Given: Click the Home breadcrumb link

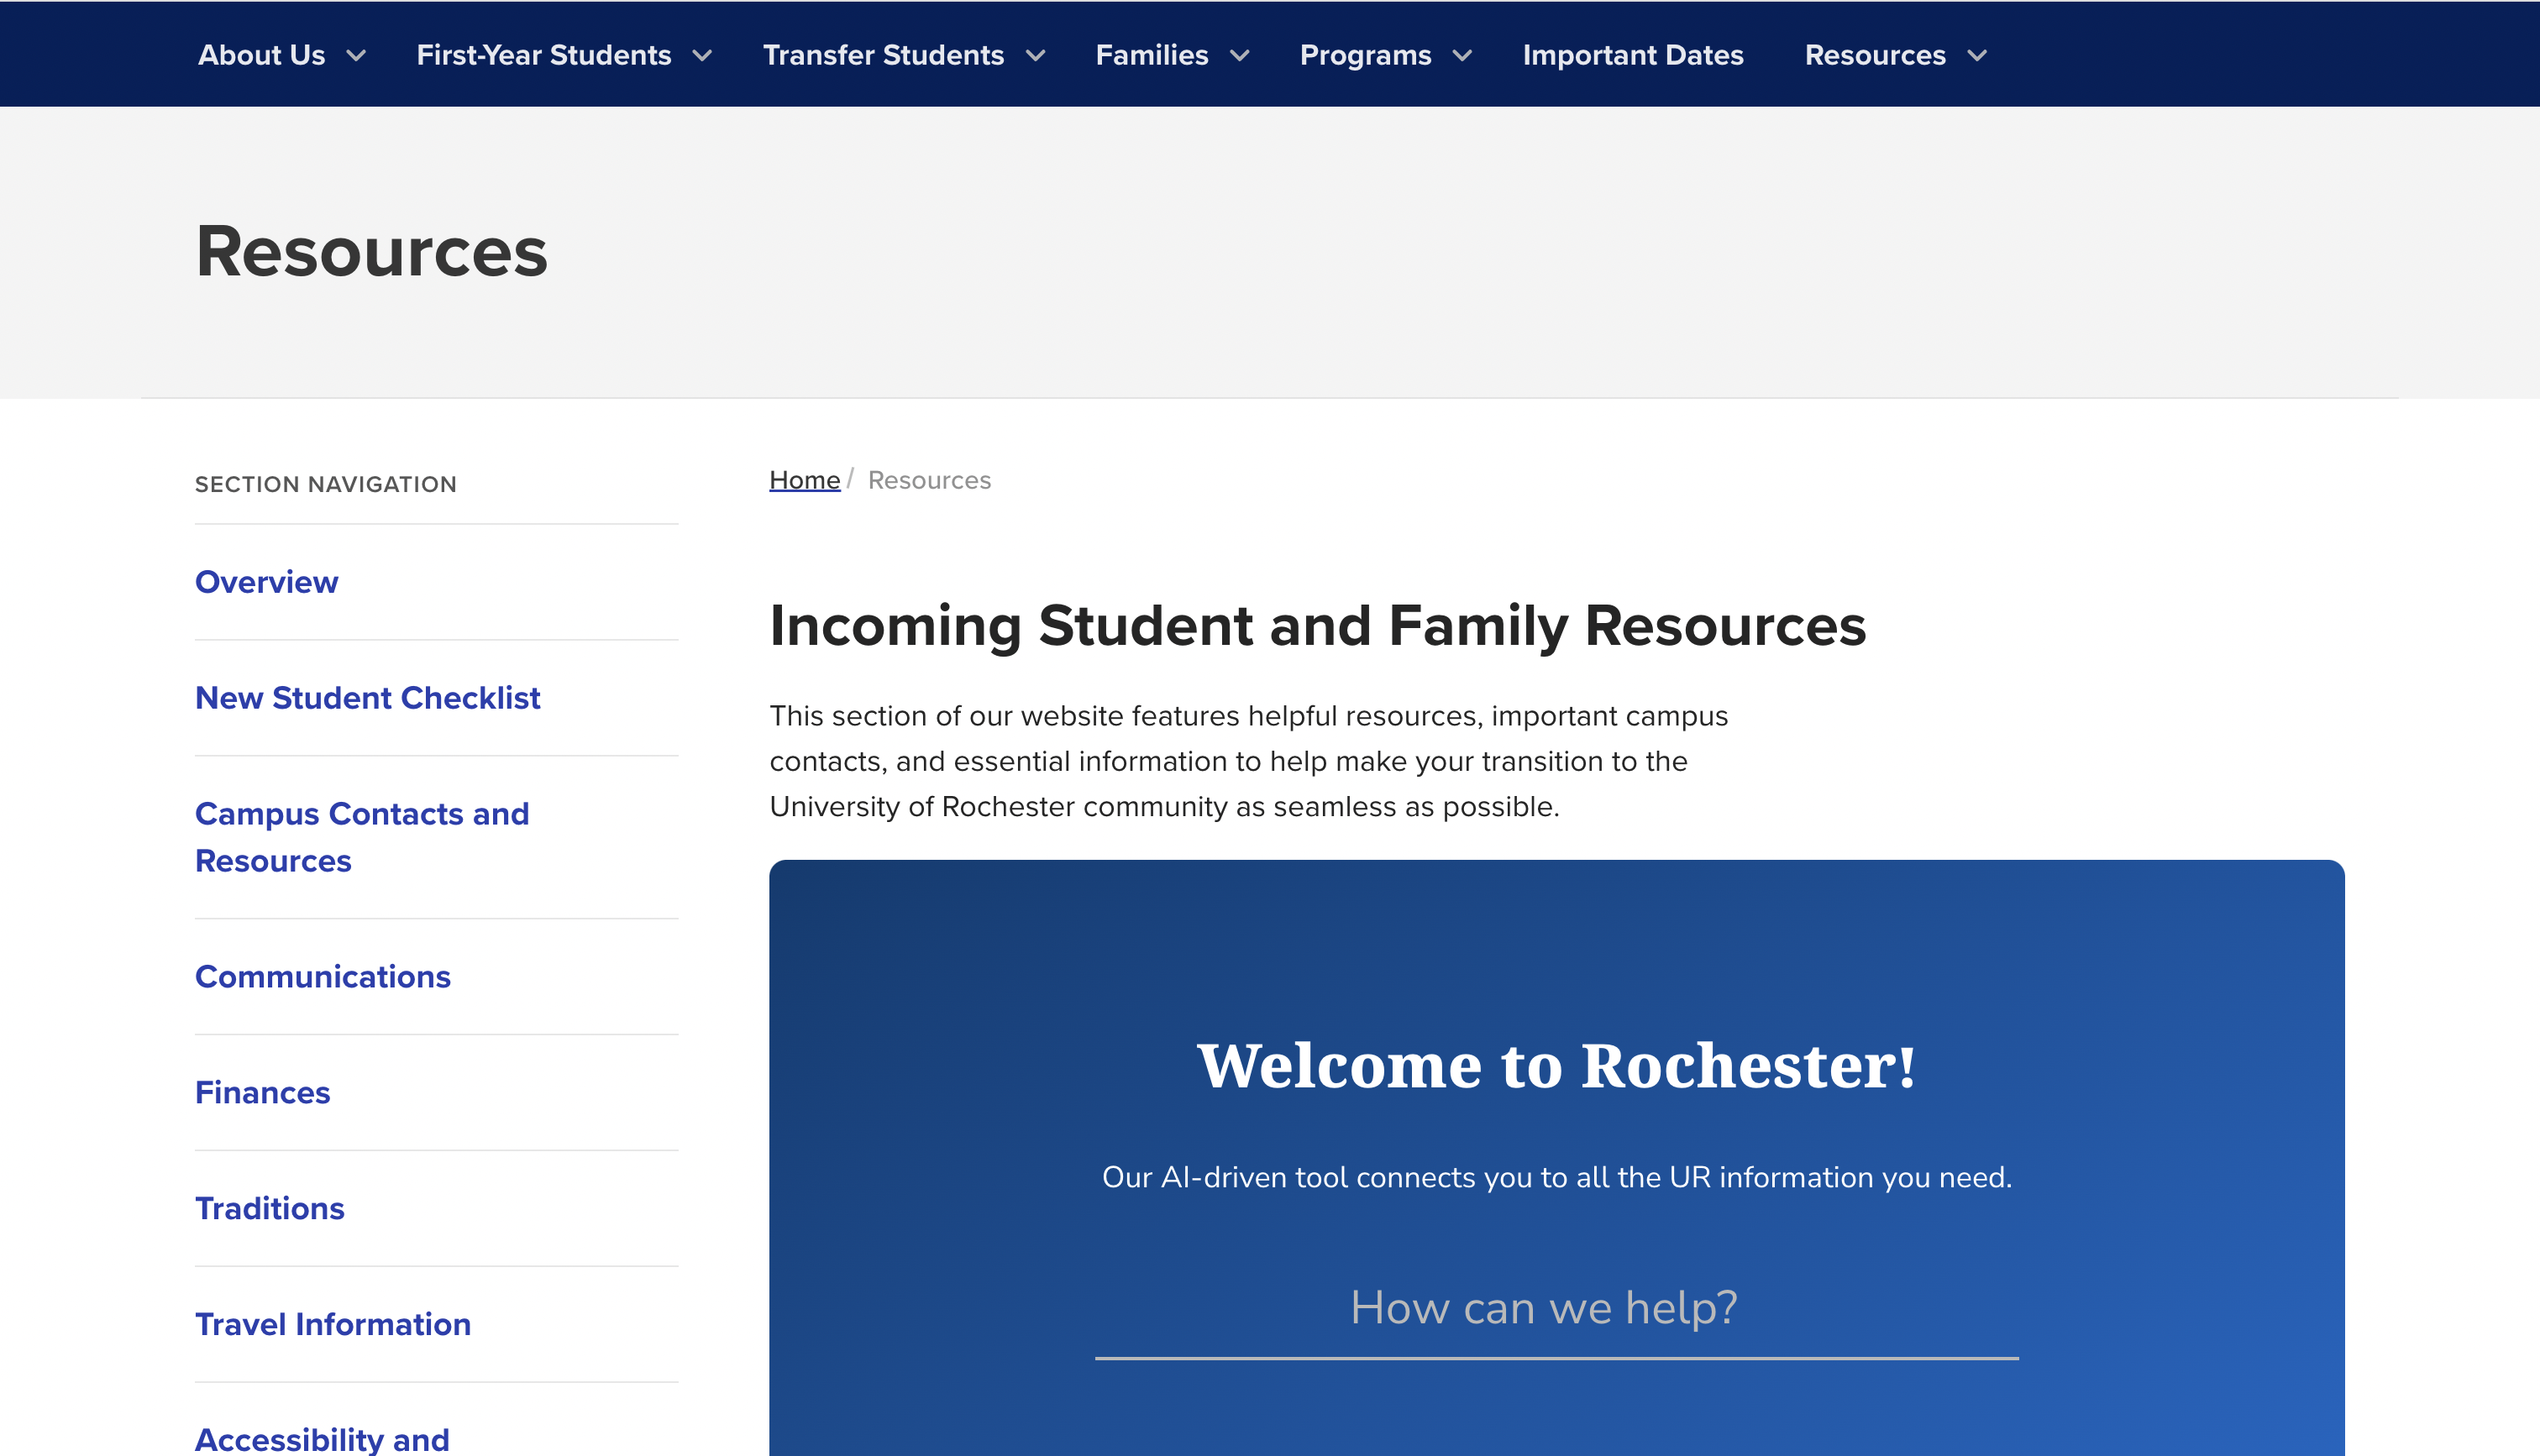Looking at the screenshot, I should [x=804, y=481].
